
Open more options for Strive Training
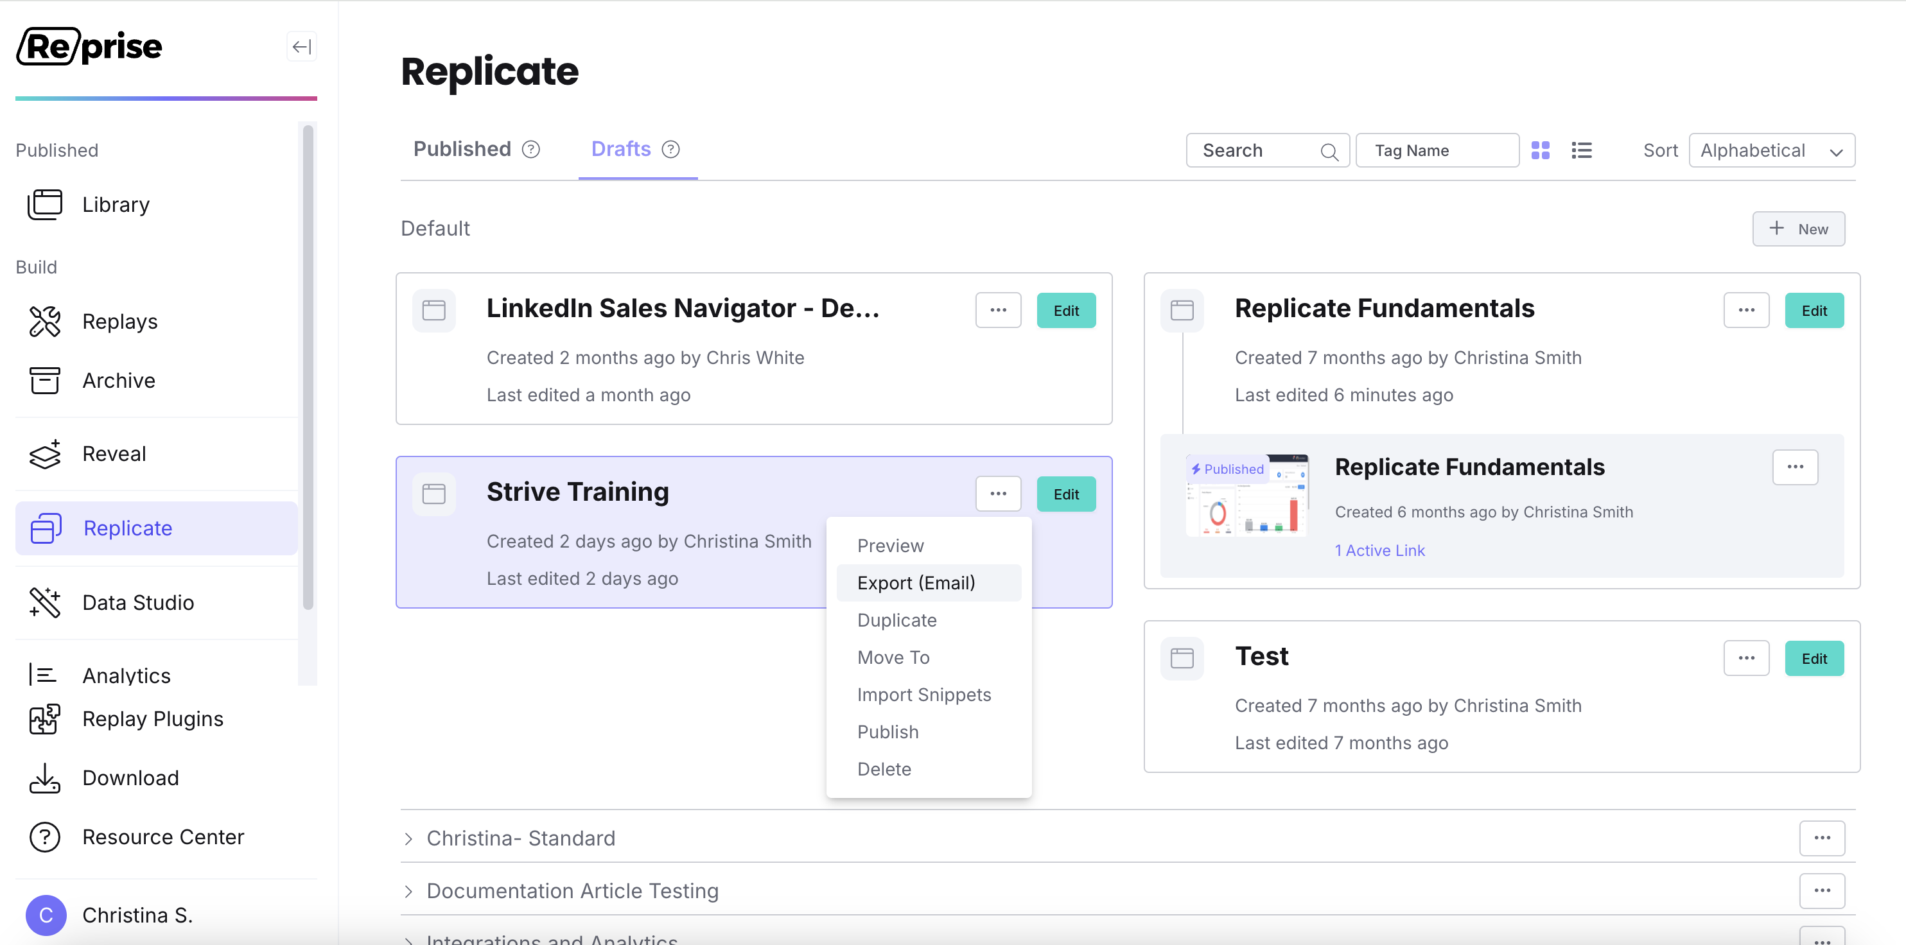pyautogui.click(x=998, y=494)
